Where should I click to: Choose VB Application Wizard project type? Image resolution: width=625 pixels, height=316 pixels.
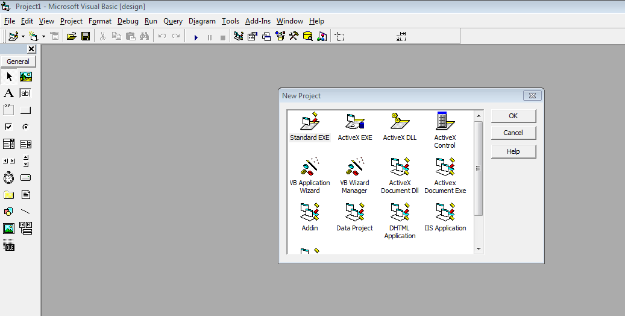(x=310, y=176)
